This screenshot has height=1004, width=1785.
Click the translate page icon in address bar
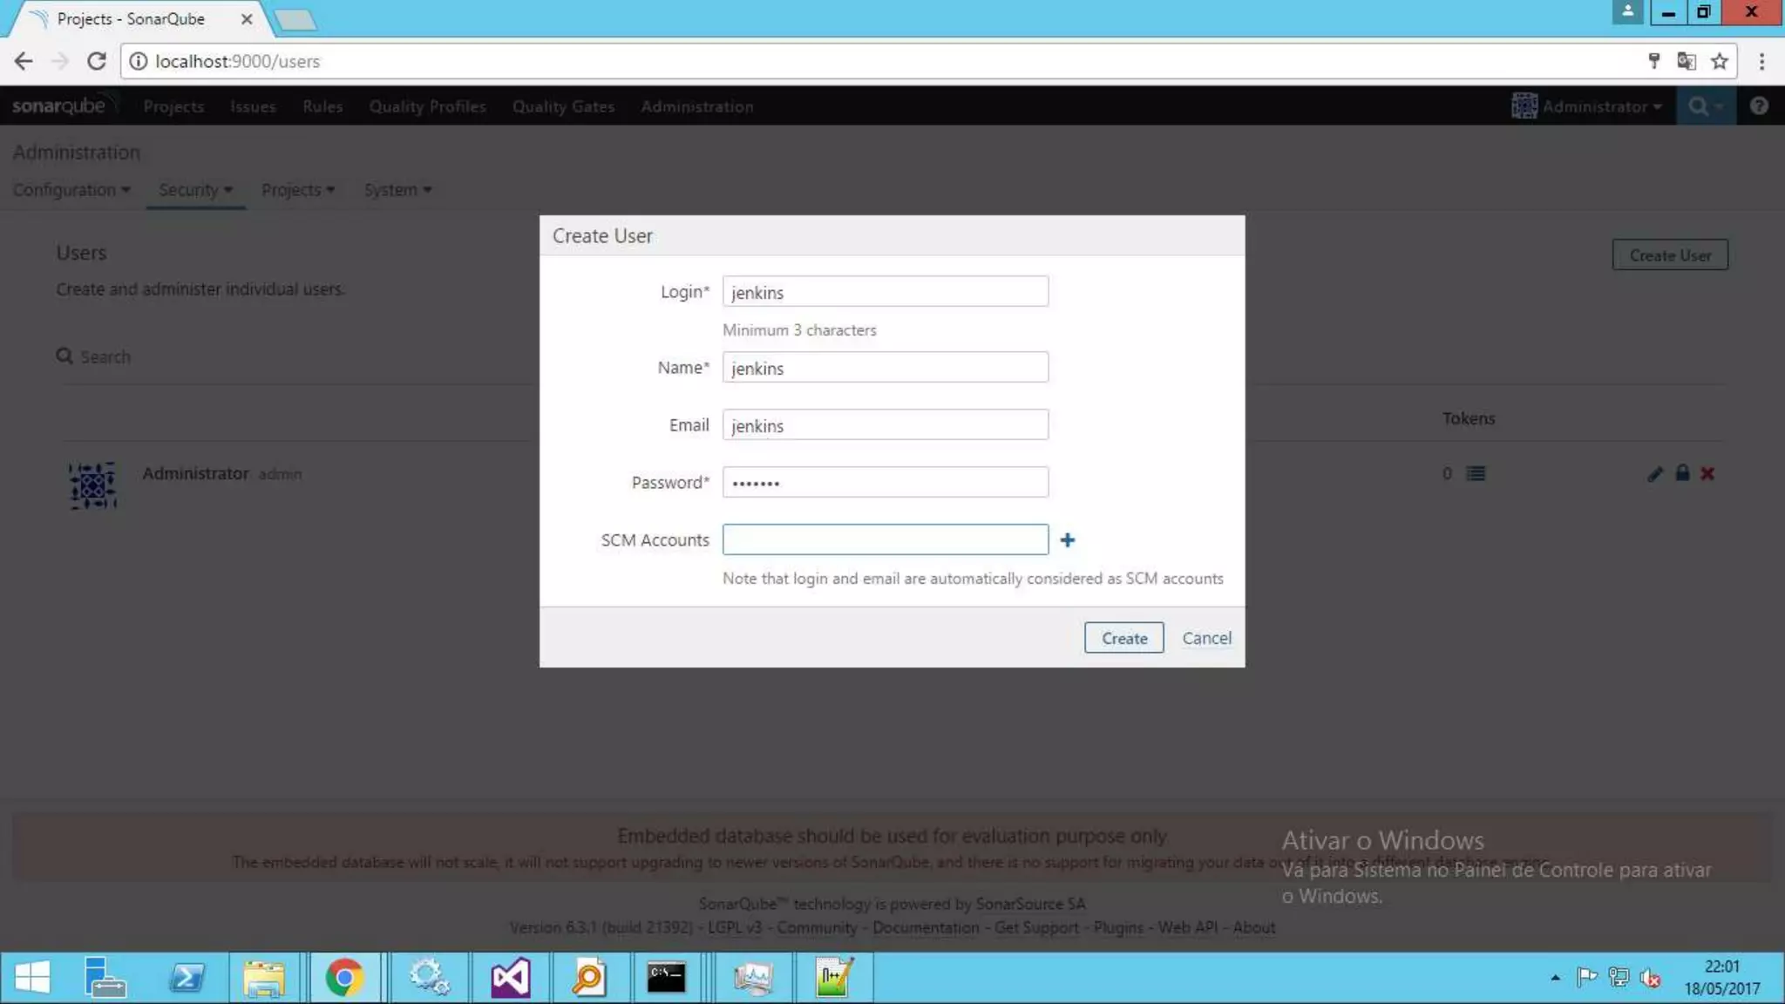coord(1687,61)
